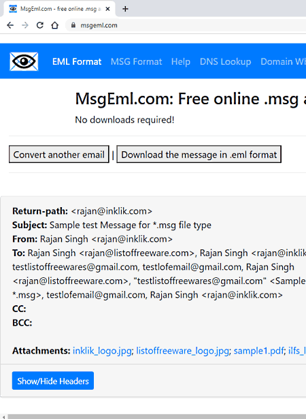Click the horizontal scrollbar at page bottom
The width and height of the screenshot is (306, 419).
click(157, 416)
